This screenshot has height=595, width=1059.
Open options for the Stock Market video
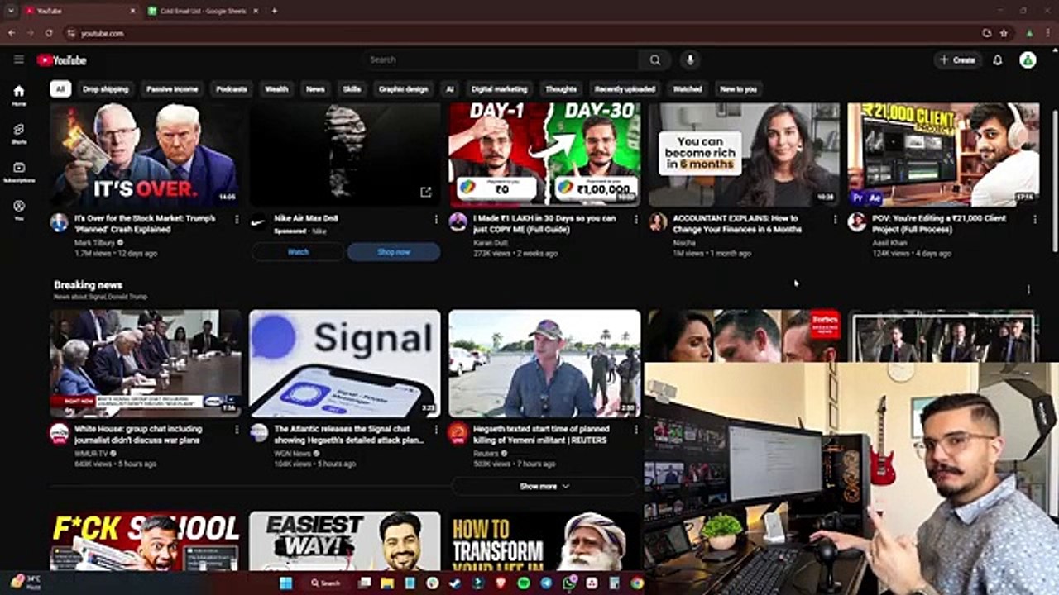tap(237, 219)
